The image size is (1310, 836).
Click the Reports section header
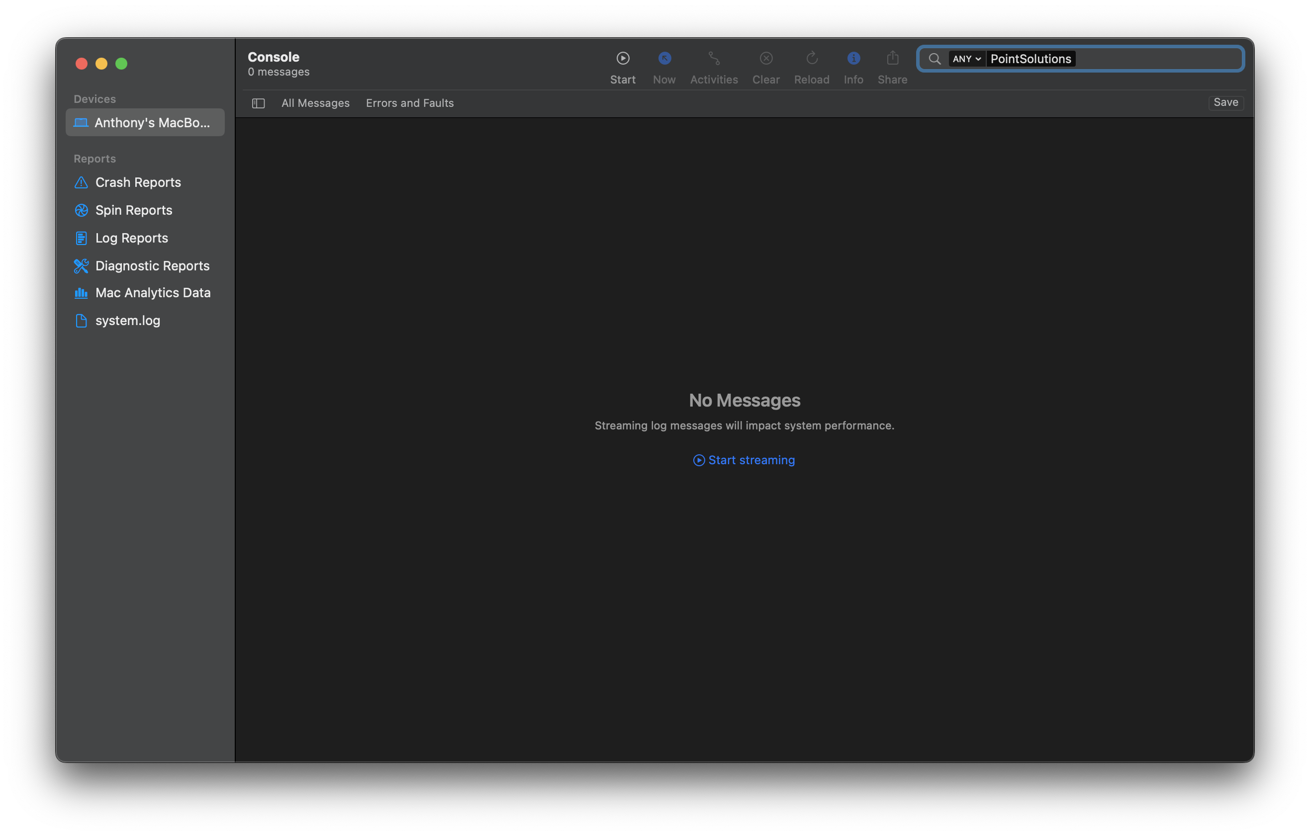pyautogui.click(x=94, y=159)
